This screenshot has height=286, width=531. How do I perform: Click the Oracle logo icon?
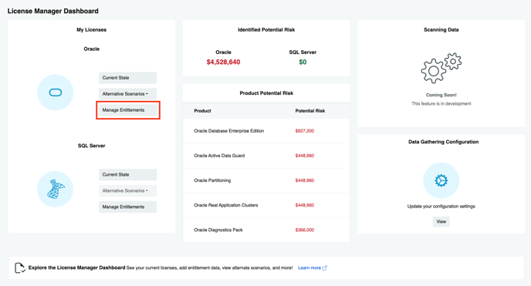(56, 93)
